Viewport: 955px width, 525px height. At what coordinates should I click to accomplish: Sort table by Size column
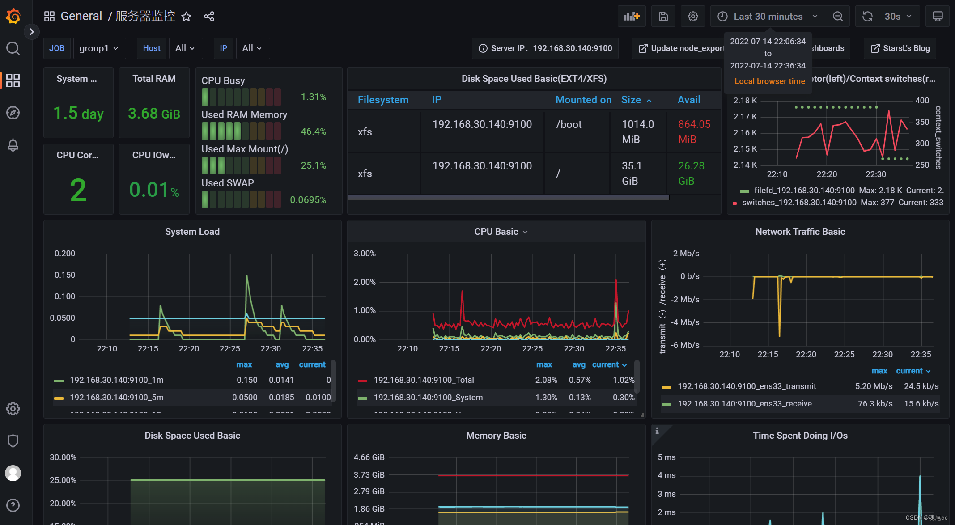636,100
